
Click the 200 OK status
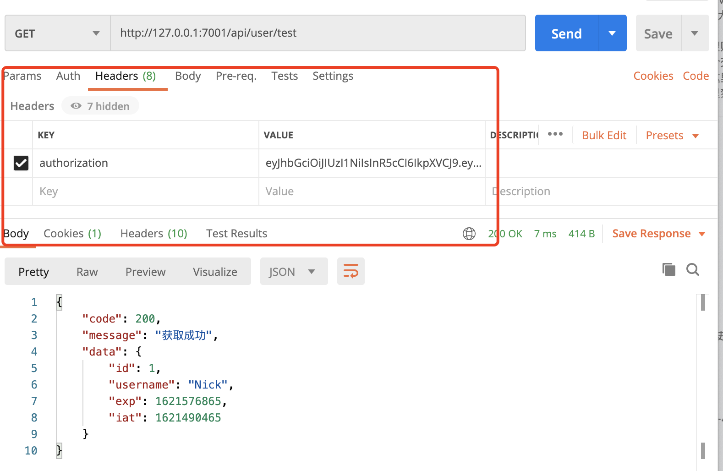pos(505,234)
